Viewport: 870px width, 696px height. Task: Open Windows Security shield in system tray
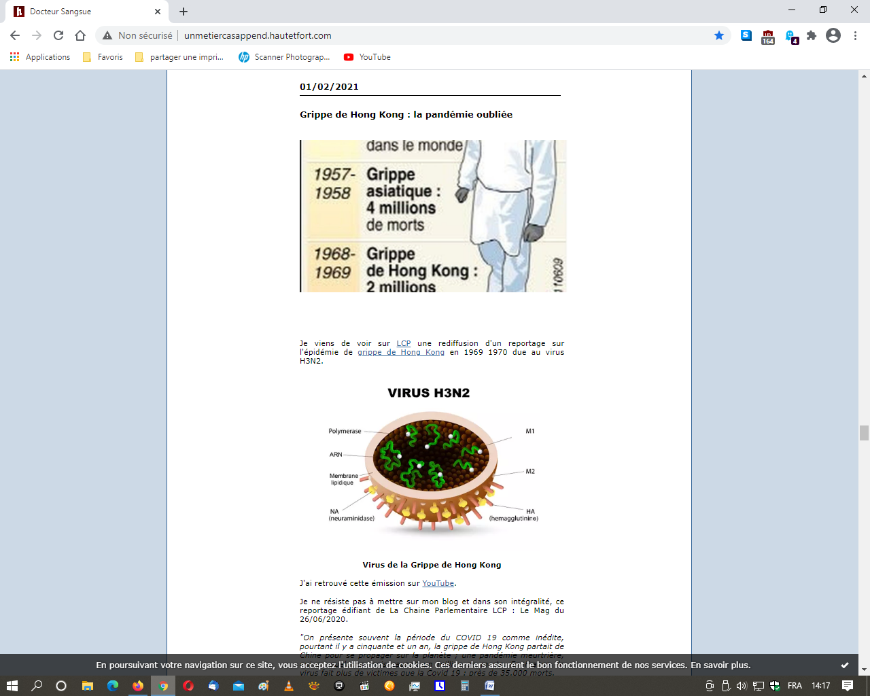coord(775,686)
